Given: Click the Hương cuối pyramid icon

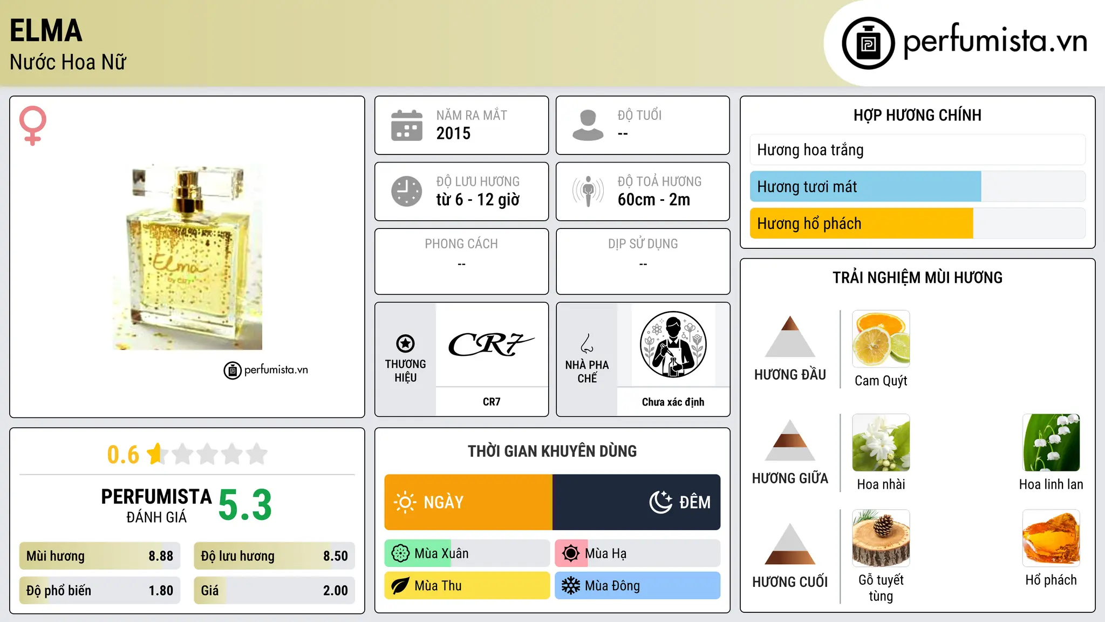Looking at the screenshot, I should point(790,544).
